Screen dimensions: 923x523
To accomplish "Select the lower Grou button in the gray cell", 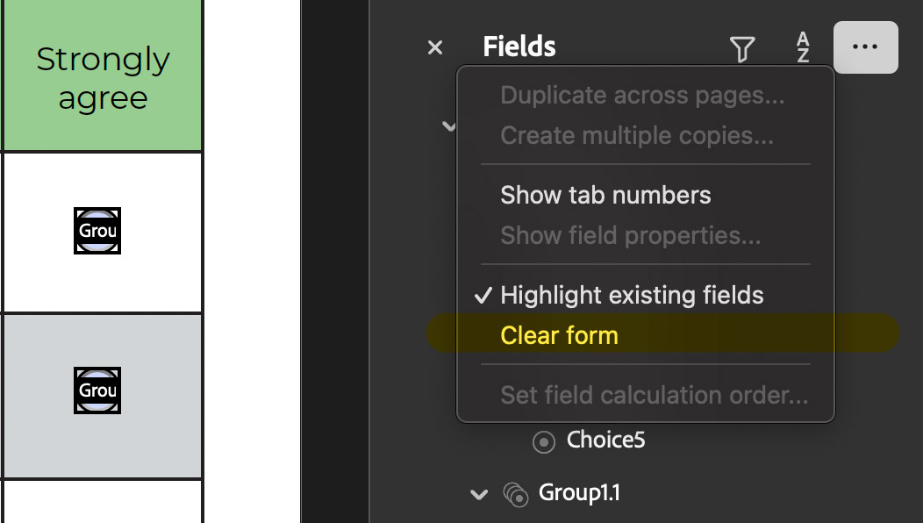I will (97, 390).
